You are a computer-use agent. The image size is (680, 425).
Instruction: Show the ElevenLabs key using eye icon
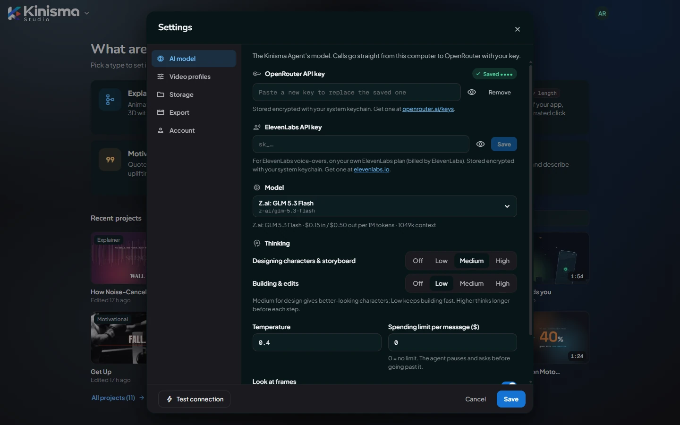coord(480,144)
